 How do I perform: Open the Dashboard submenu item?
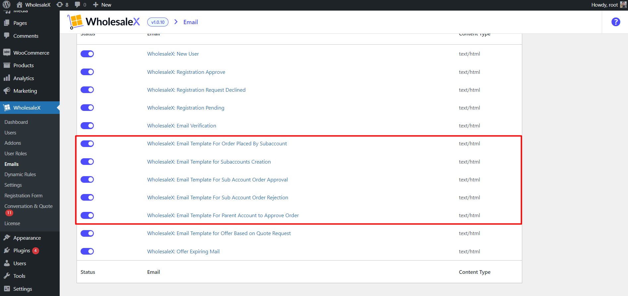(x=16, y=122)
